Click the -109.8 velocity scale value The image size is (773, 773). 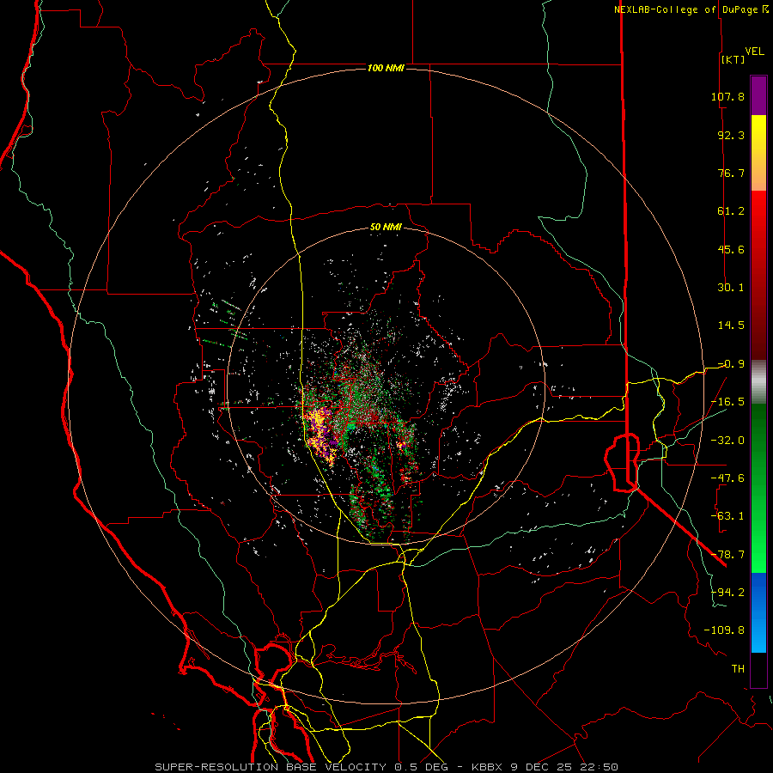pyautogui.click(x=724, y=630)
